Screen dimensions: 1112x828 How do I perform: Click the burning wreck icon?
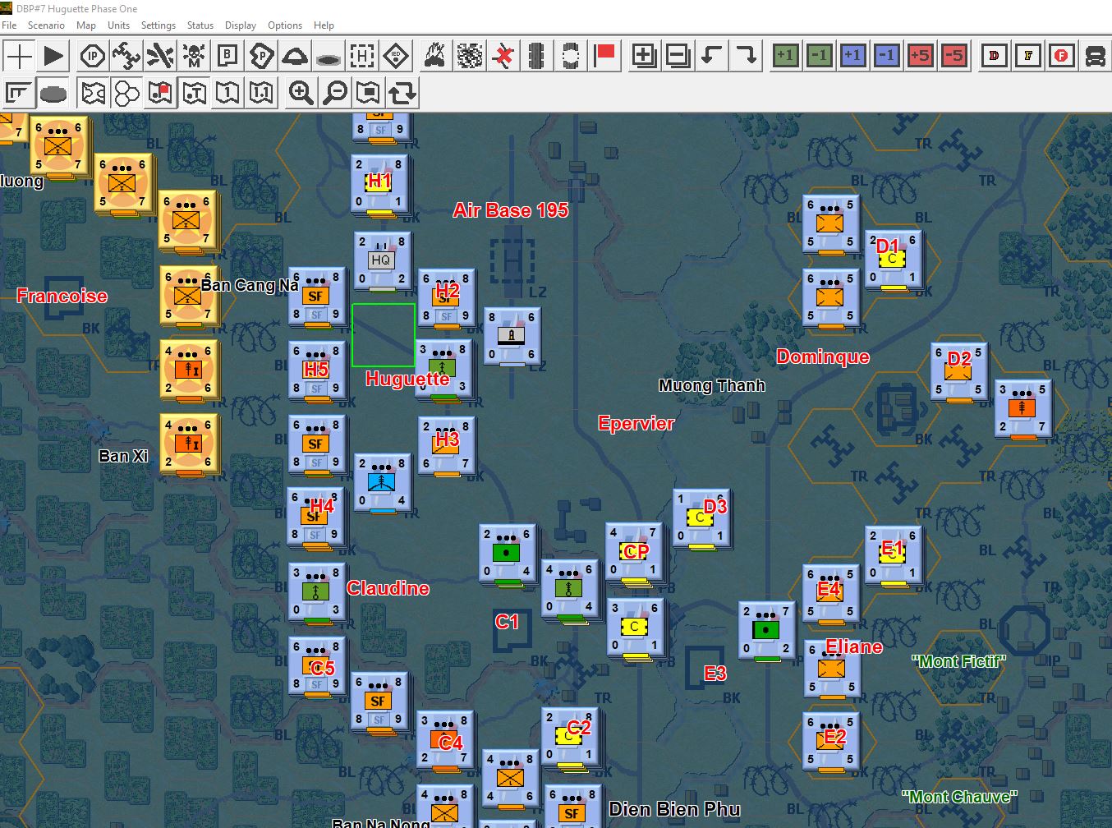tap(435, 56)
